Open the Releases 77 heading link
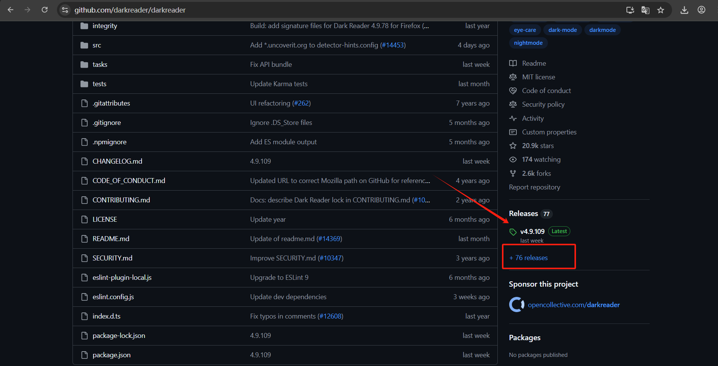The width and height of the screenshot is (718, 366). coord(530,214)
